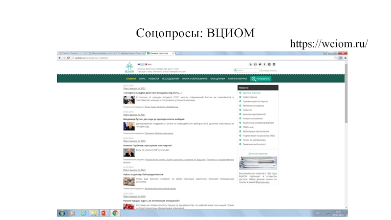This screenshot has height=220, width=391.
Task: Open 'Пресс-выпуск № 3048' link
Action: click(x=134, y=197)
